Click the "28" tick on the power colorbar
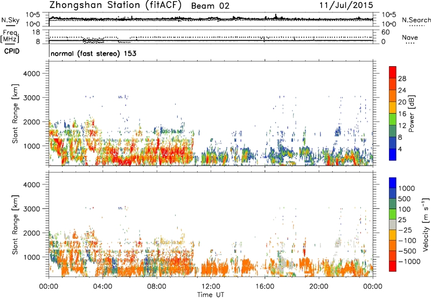 coord(402,79)
